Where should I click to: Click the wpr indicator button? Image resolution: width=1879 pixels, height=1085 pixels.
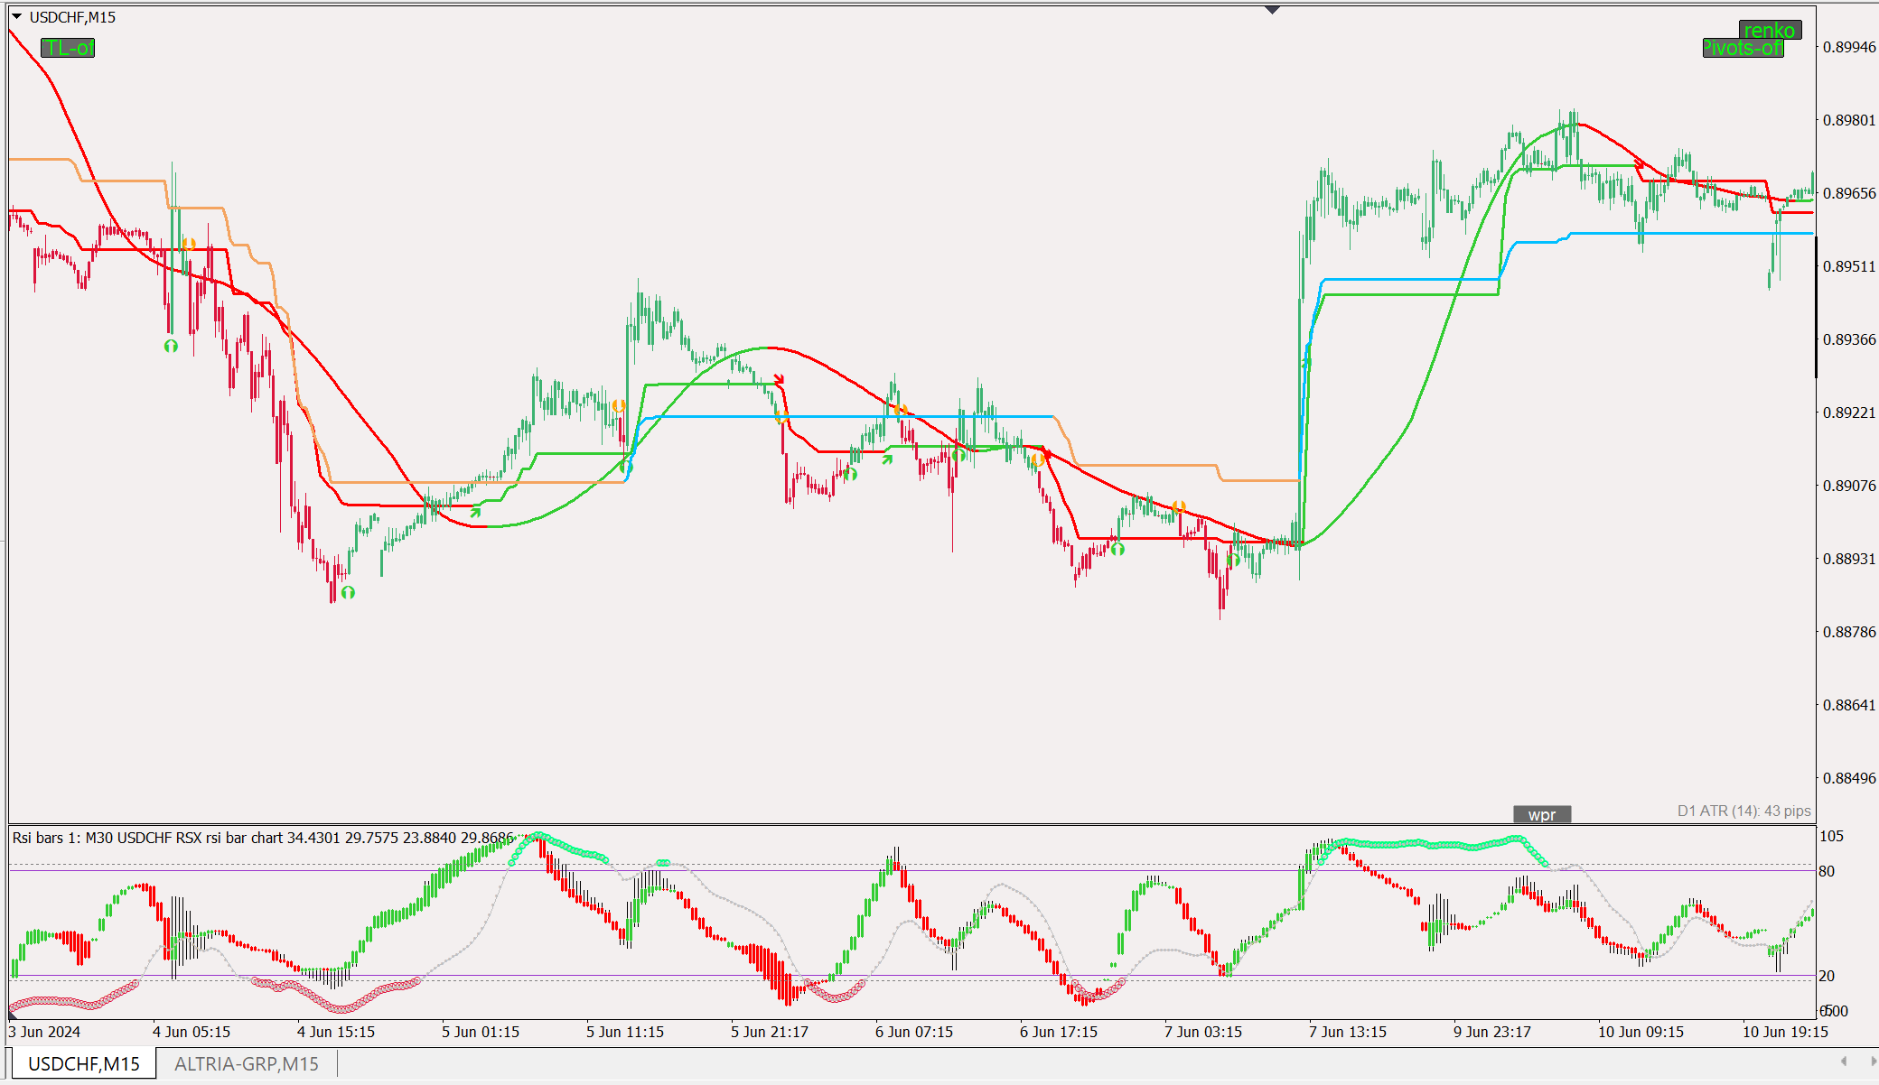1542,814
